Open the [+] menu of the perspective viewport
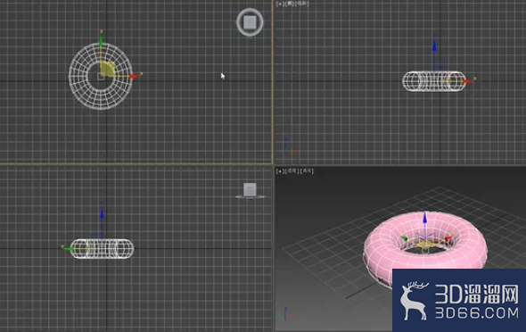 tap(279, 170)
